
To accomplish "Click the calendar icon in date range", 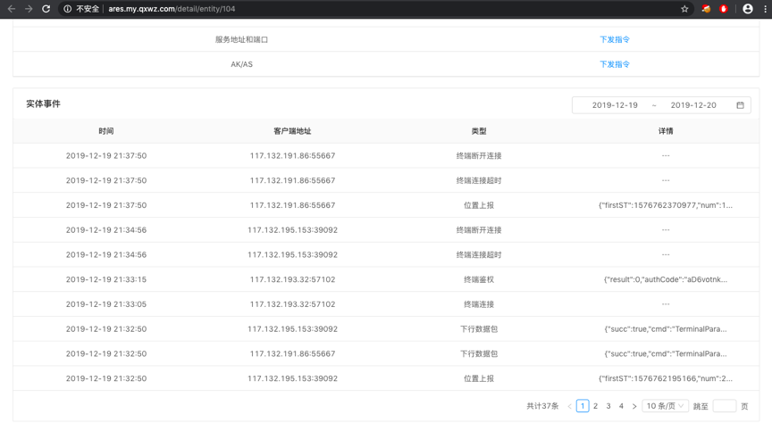I will (740, 105).
